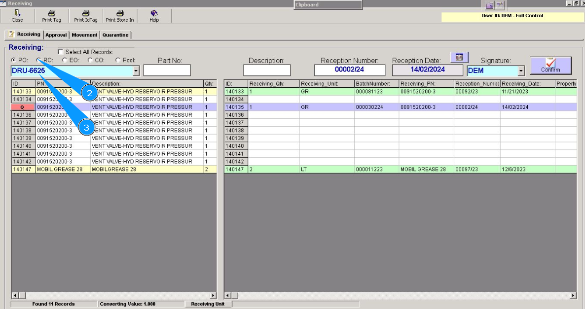
Task: Open the reception date calendar icon
Action: [x=459, y=57]
